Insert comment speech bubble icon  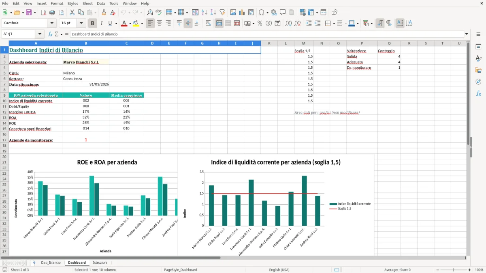click(x=283, y=13)
